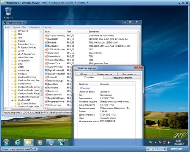Open Registry Editor Help menu

click(46, 27)
